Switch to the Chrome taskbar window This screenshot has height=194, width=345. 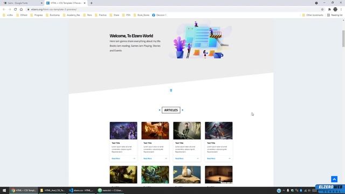pos(24,190)
